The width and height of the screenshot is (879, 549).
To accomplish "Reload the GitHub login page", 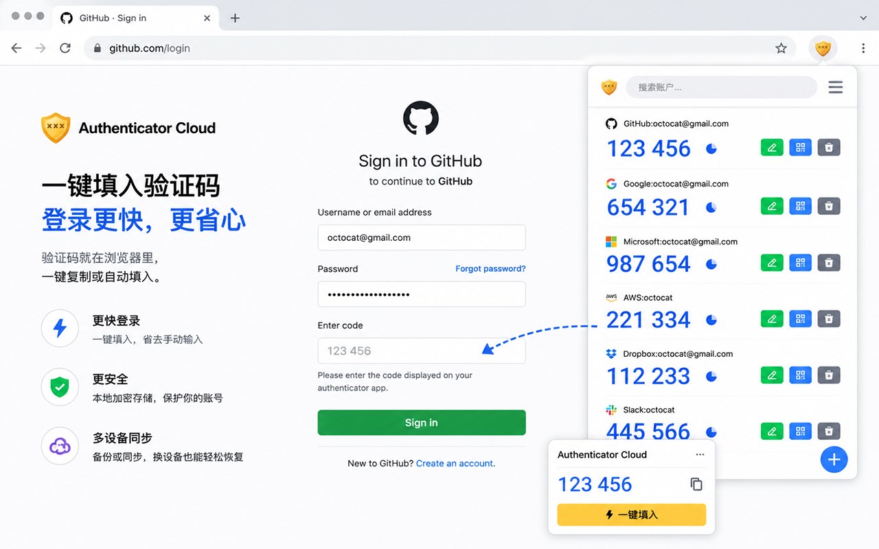I will [65, 48].
